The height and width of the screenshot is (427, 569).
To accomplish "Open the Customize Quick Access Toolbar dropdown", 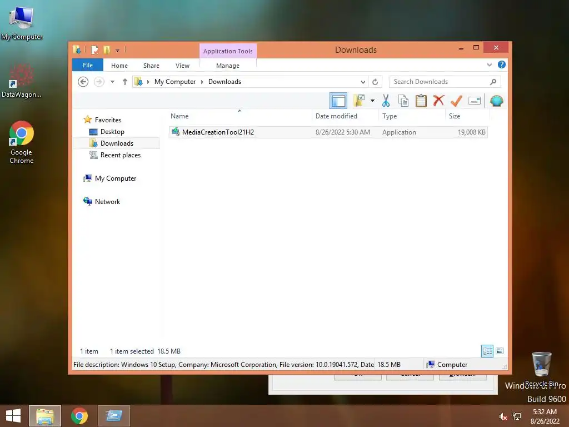I will (118, 50).
